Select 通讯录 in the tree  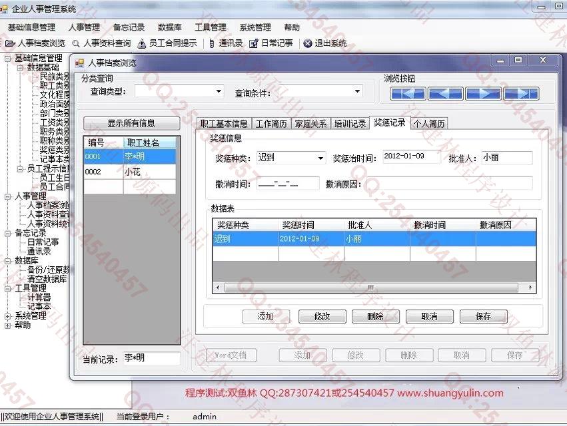(x=39, y=252)
